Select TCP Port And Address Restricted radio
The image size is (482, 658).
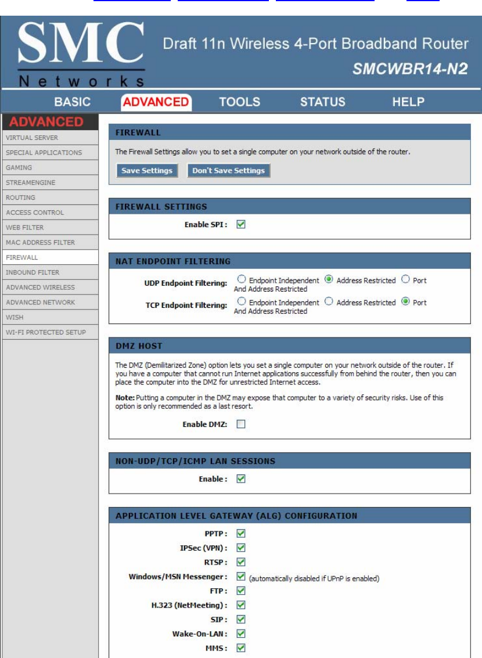click(405, 301)
